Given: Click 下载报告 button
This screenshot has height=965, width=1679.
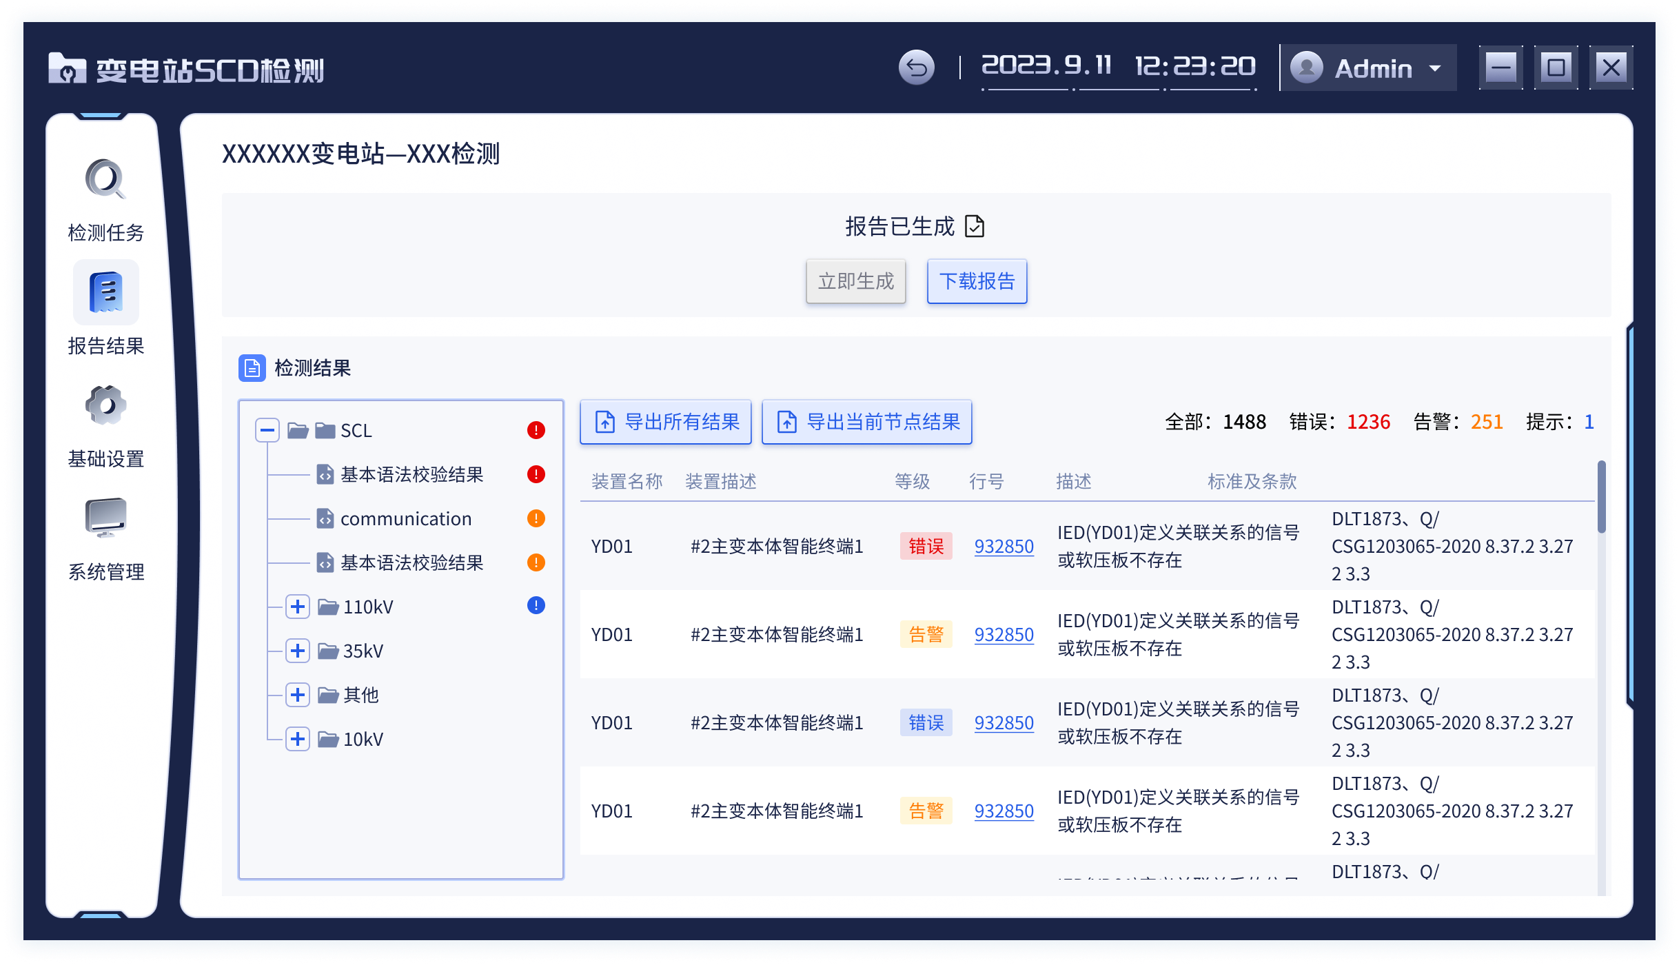Looking at the screenshot, I should pos(977,281).
